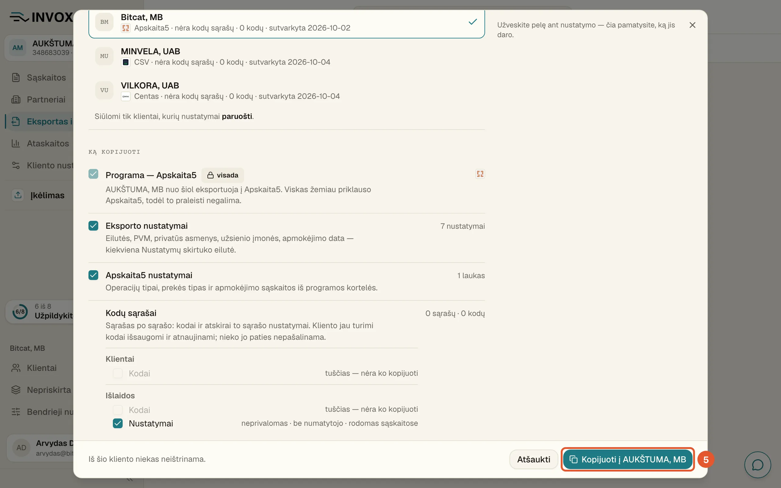Click the Partneriai building icon
Viewport: 781px width, 488px height.
tap(16, 99)
